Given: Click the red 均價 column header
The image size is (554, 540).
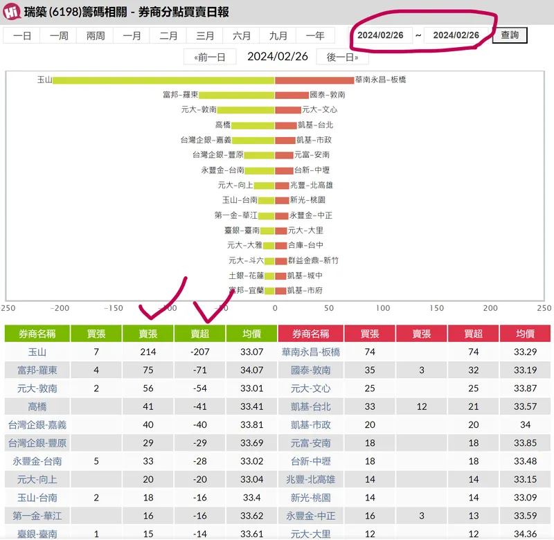Looking at the screenshot, I should click(525, 334).
